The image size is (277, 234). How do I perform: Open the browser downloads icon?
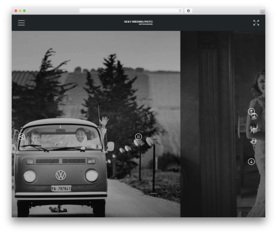(x=188, y=11)
